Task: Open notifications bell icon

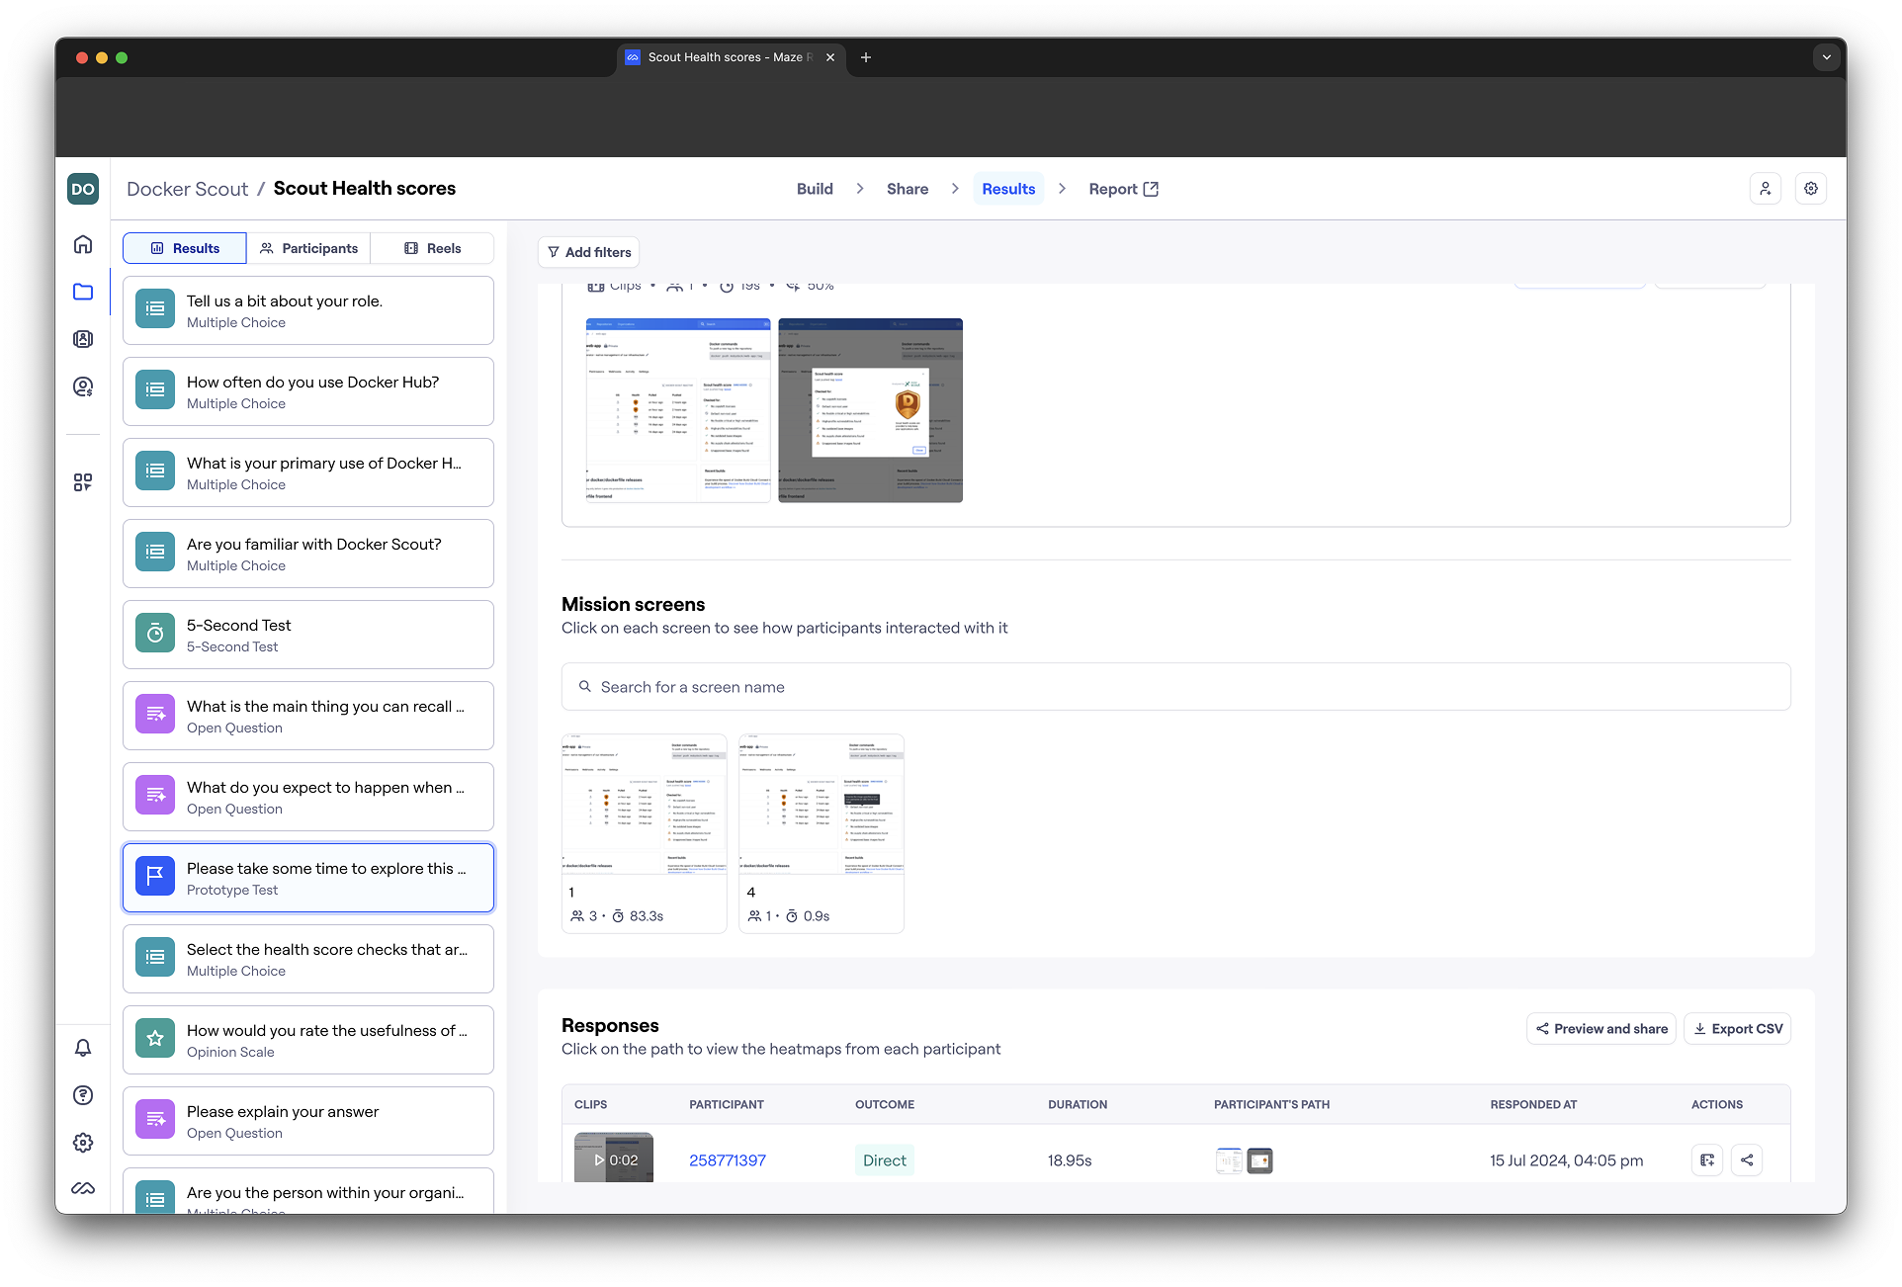Action: [83, 1048]
